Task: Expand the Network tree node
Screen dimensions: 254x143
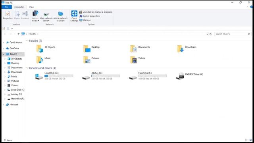Action: click(4, 104)
